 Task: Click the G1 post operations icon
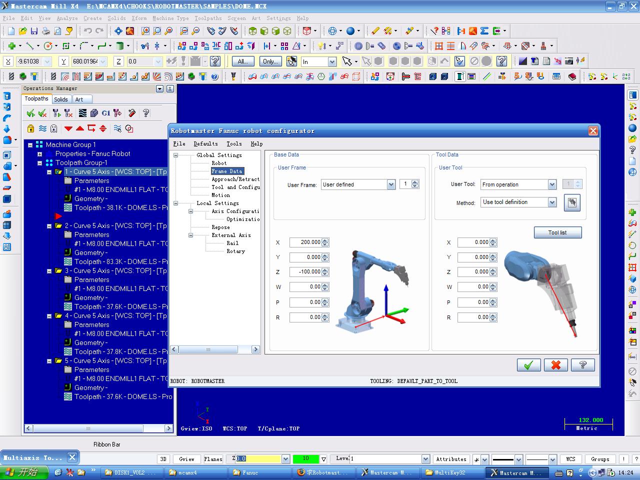[x=105, y=113]
